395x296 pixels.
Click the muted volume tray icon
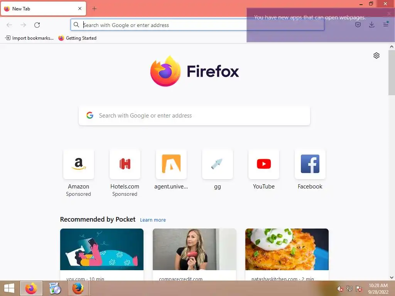pyautogui.click(x=340, y=289)
